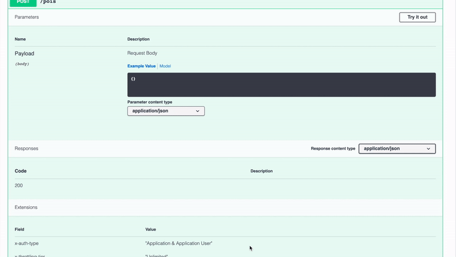Click the "Application & Application User" value
The width and height of the screenshot is (456, 257).
[179, 243]
